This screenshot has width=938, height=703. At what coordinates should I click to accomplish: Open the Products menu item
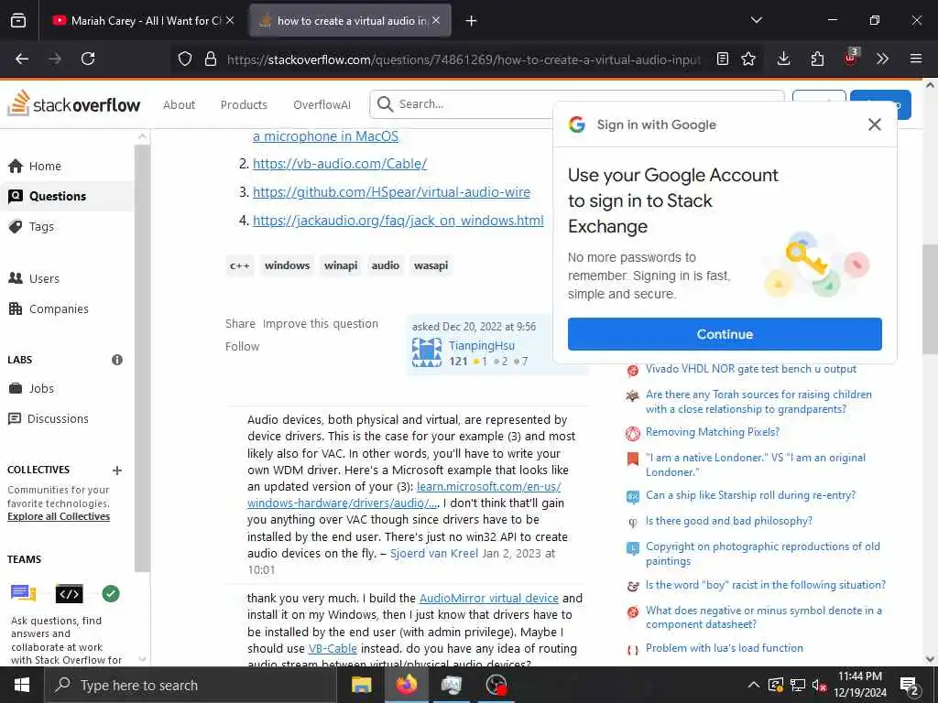244,104
